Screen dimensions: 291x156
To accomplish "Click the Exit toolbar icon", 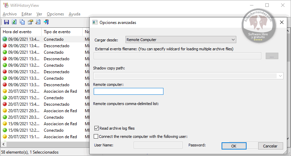I will 46,22.
